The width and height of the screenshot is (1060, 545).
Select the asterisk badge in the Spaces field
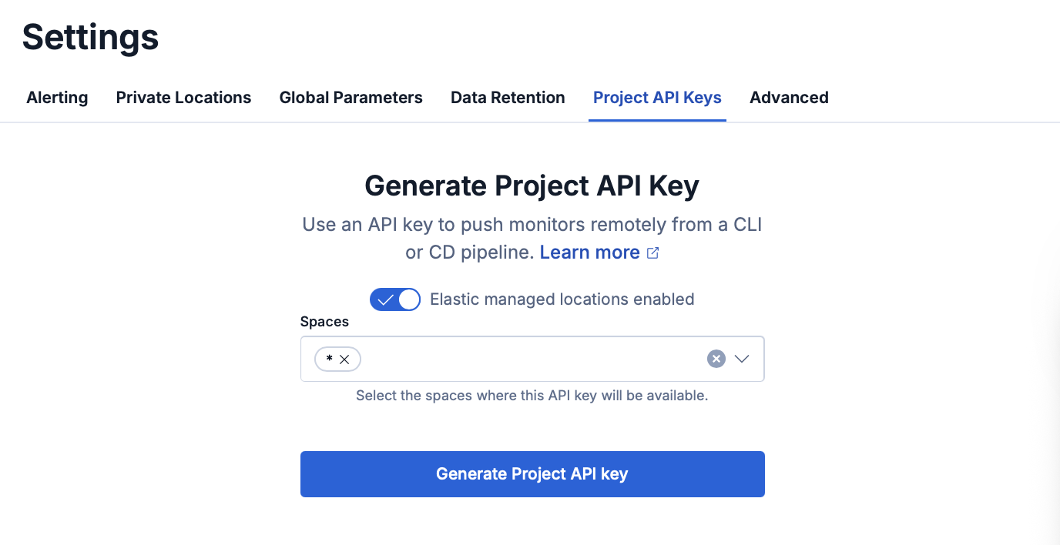(x=330, y=359)
